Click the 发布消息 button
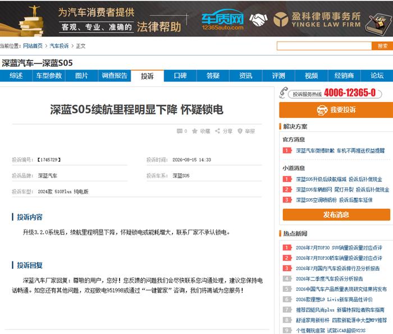The width and height of the screenshot is (393, 334). 336,215
